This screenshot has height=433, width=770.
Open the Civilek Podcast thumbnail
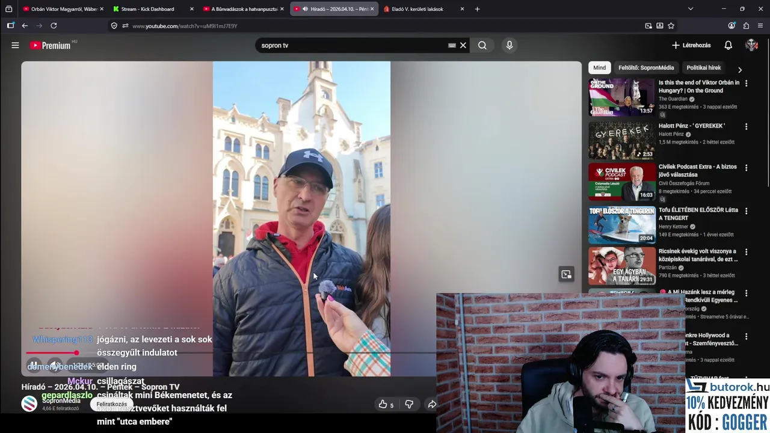click(x=622, y=182)
